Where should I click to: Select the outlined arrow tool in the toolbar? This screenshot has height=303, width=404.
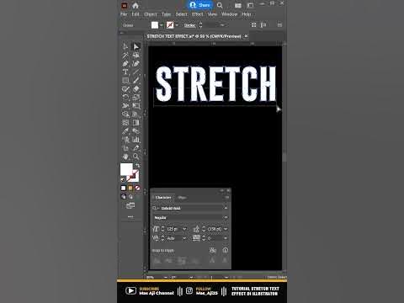(125, 46)
